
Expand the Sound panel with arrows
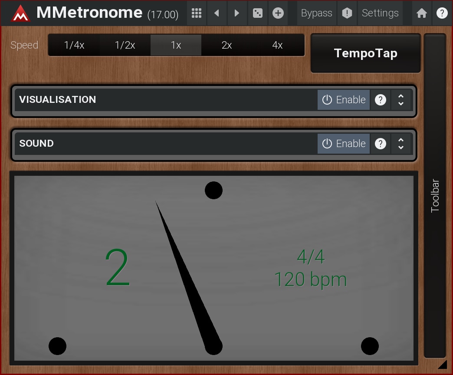[401, 144]
